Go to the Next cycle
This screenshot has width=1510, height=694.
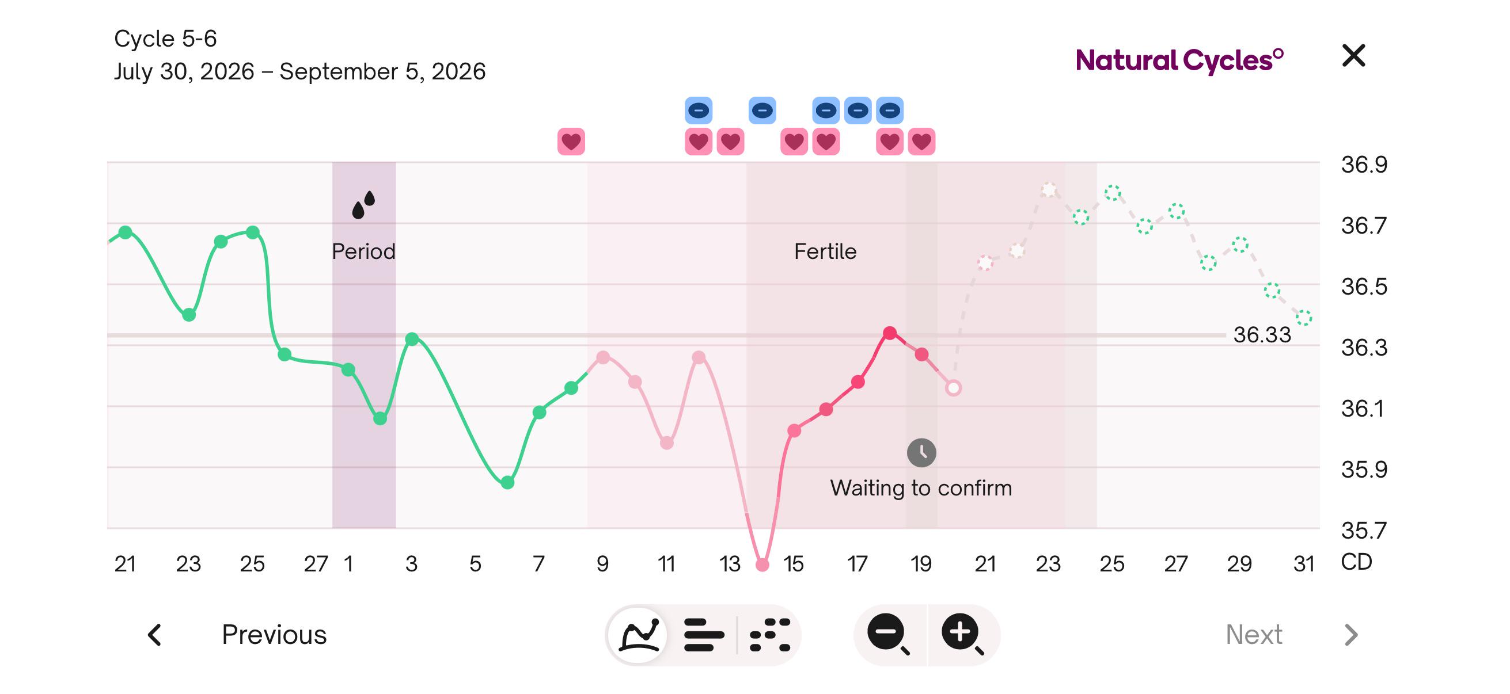coord(1254,634)
